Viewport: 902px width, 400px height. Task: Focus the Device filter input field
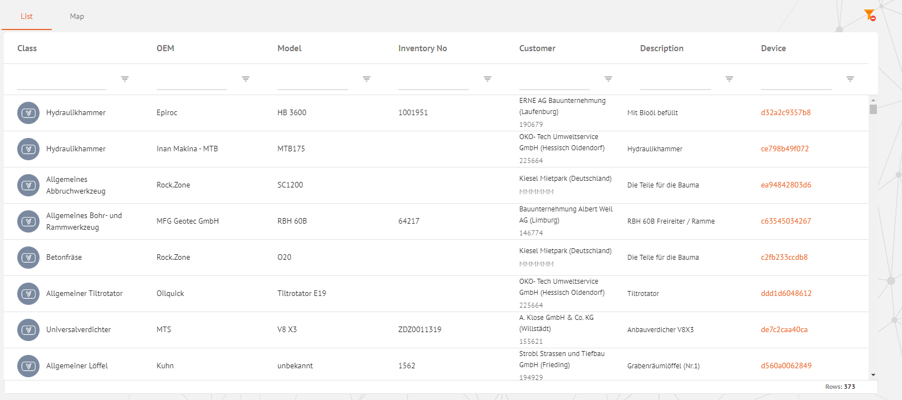(796, 81)
